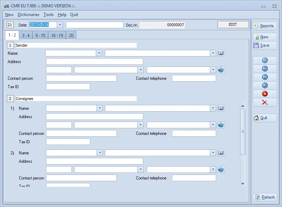Expand the Sender Name dropdown
This screenshot has width=282, height=207.
99,53
